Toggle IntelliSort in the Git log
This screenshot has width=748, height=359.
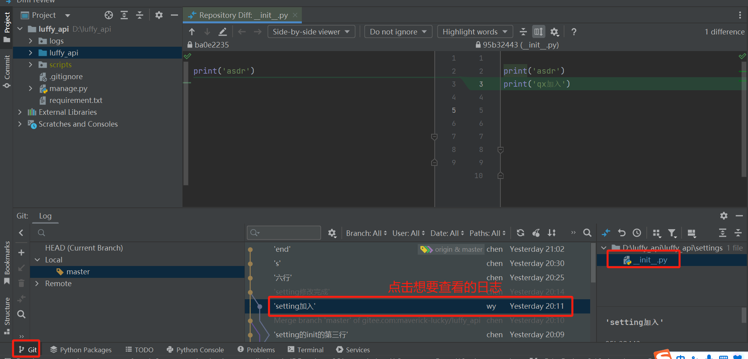tap(552, 233)
